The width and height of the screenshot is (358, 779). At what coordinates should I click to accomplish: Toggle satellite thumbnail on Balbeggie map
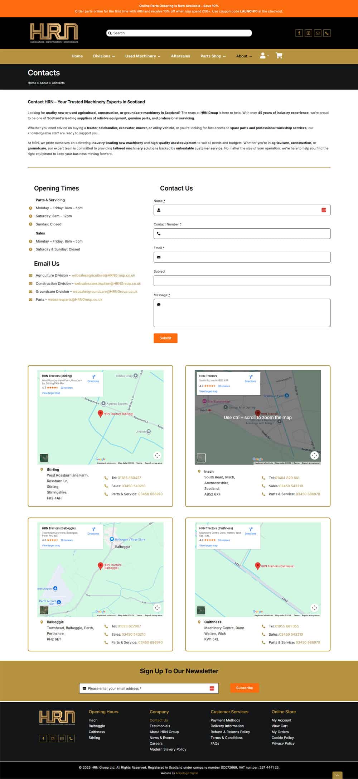(44, 610)
